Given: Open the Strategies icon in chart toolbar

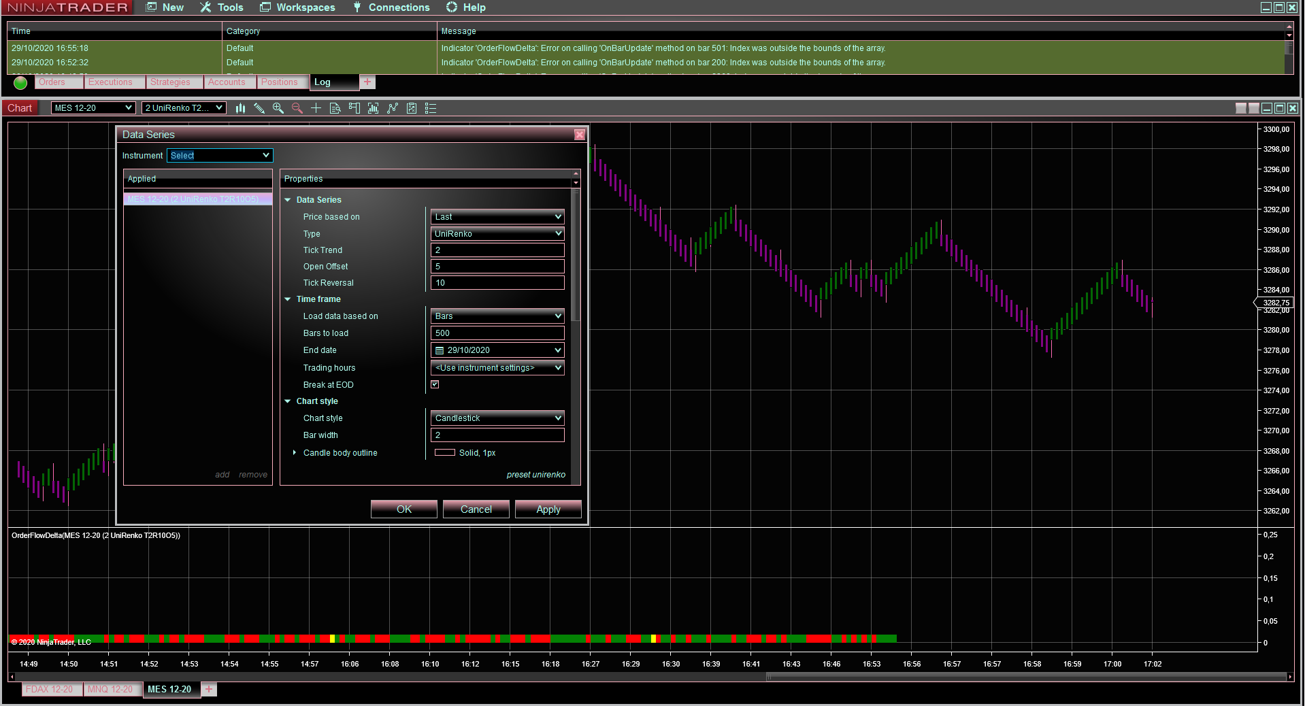Looking at the screenshot, I should pos(412,108).
